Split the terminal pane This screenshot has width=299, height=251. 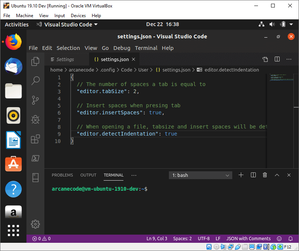click(x=253, y=175)
